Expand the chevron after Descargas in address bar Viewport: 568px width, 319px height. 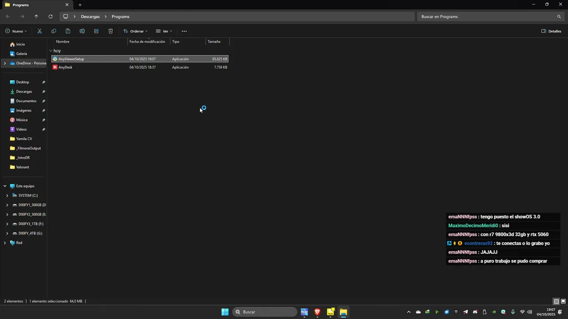106,16
